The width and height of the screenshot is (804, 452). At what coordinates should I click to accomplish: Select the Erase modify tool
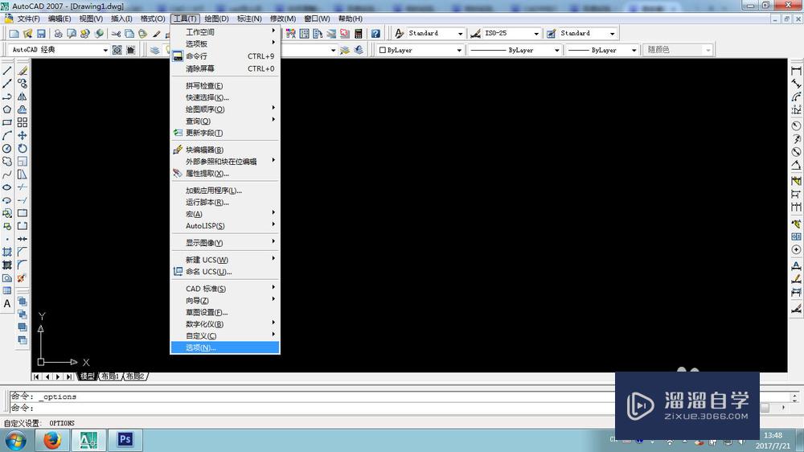tap(22, 71)
